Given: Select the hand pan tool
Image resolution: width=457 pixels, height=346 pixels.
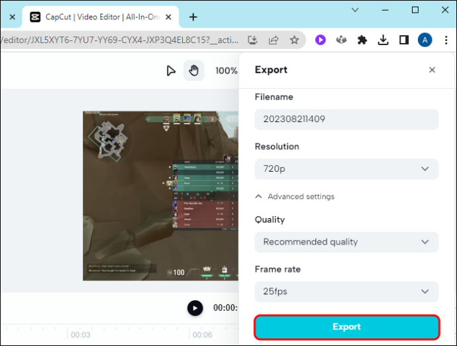Looking at the screenshot, I should tap(194, 71).
